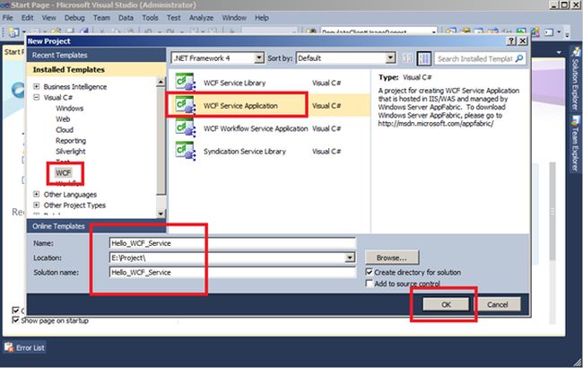Expand the Other Languages node

(37, 194)
